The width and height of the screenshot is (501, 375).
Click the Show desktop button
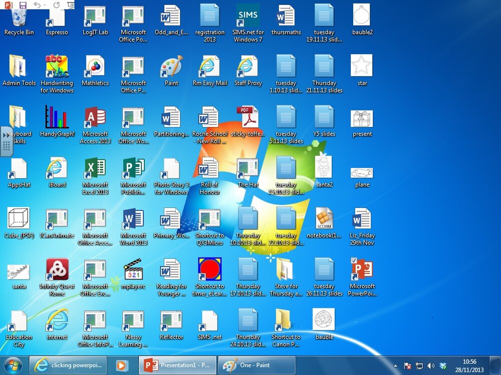click(495, 365)
